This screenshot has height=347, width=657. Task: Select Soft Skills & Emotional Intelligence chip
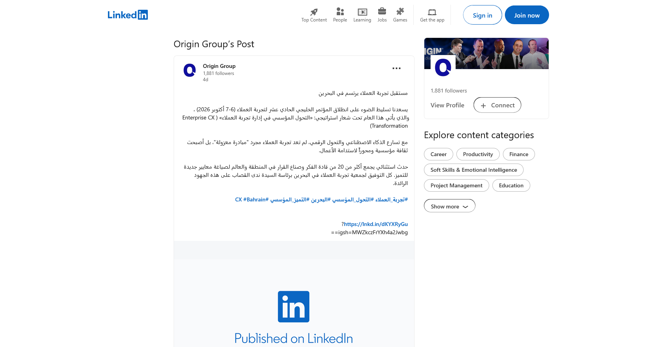point(474,170)
